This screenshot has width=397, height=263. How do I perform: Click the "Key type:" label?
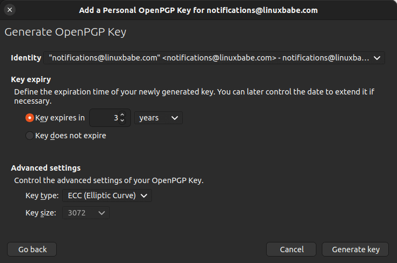[x=42, y=195]
